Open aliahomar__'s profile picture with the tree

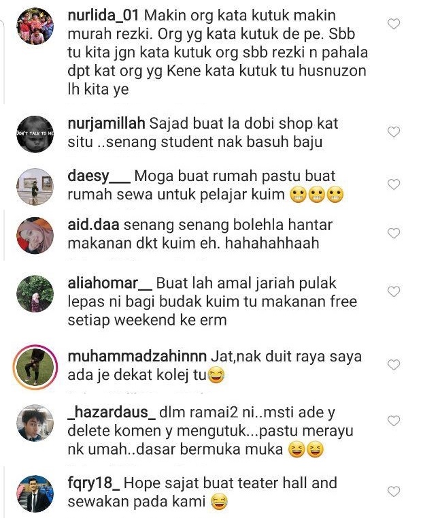(35, 293)
